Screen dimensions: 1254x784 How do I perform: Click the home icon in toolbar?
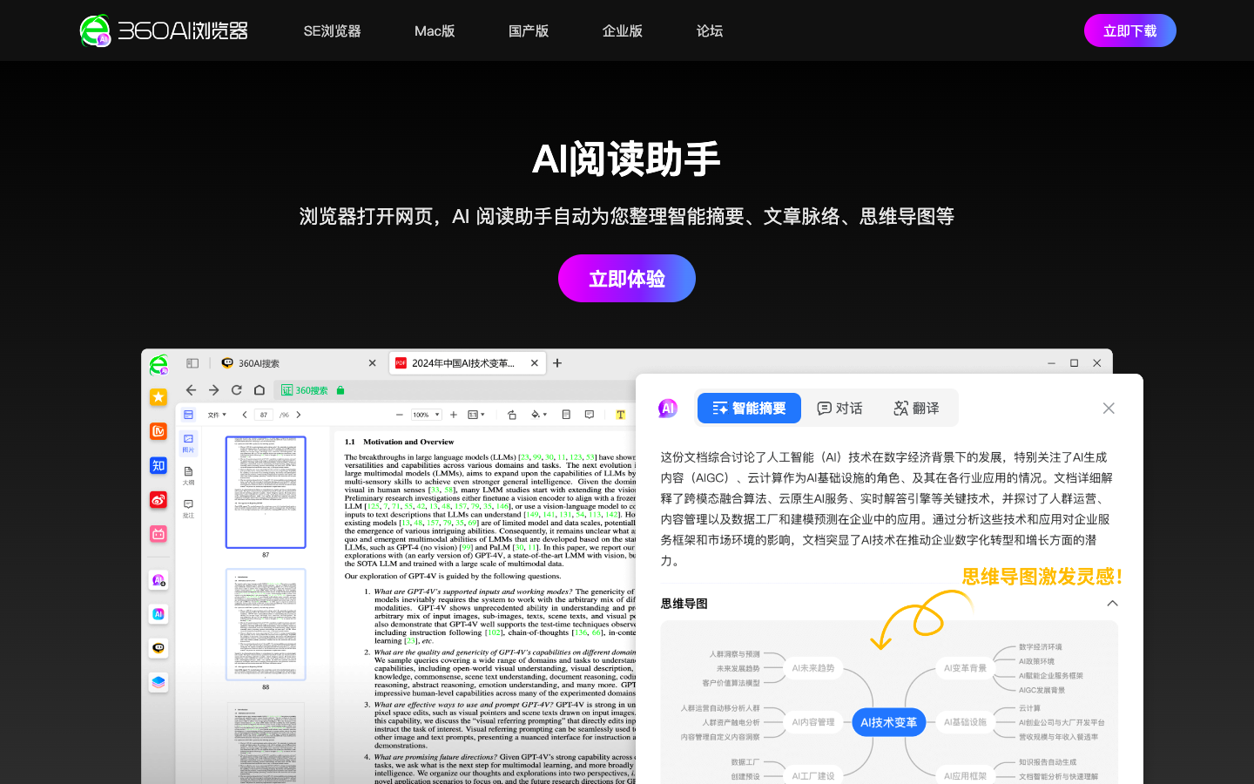(x=259, y=390)
